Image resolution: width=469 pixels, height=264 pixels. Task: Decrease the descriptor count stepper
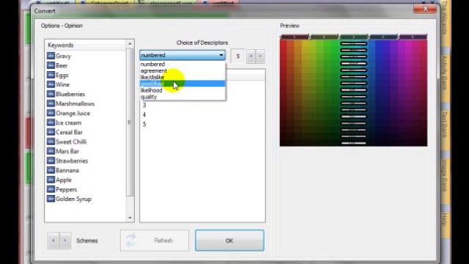click(x=251, y=56)
